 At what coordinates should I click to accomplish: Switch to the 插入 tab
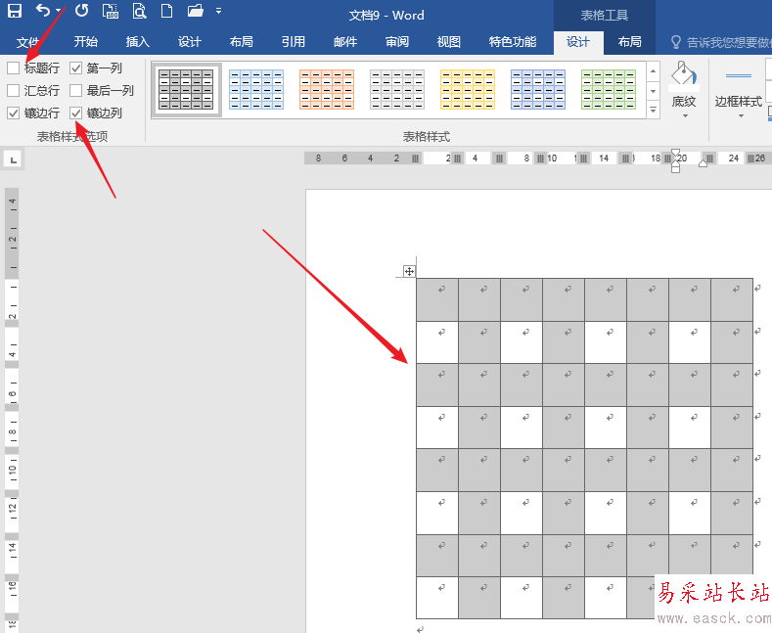tap(137, 42)
